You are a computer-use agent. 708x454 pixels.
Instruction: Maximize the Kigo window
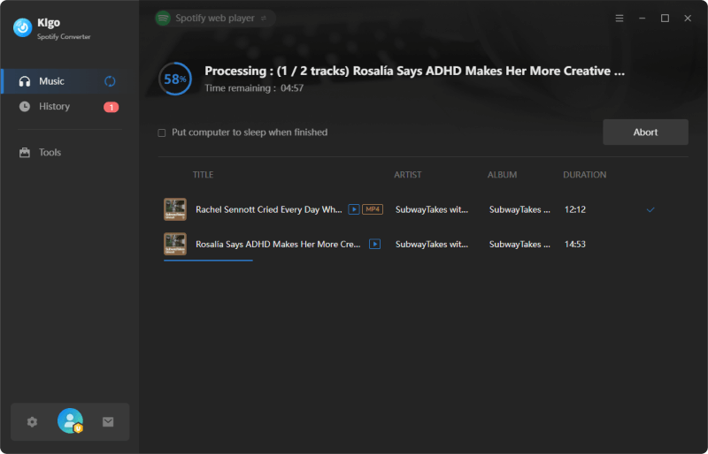(666, 18)
